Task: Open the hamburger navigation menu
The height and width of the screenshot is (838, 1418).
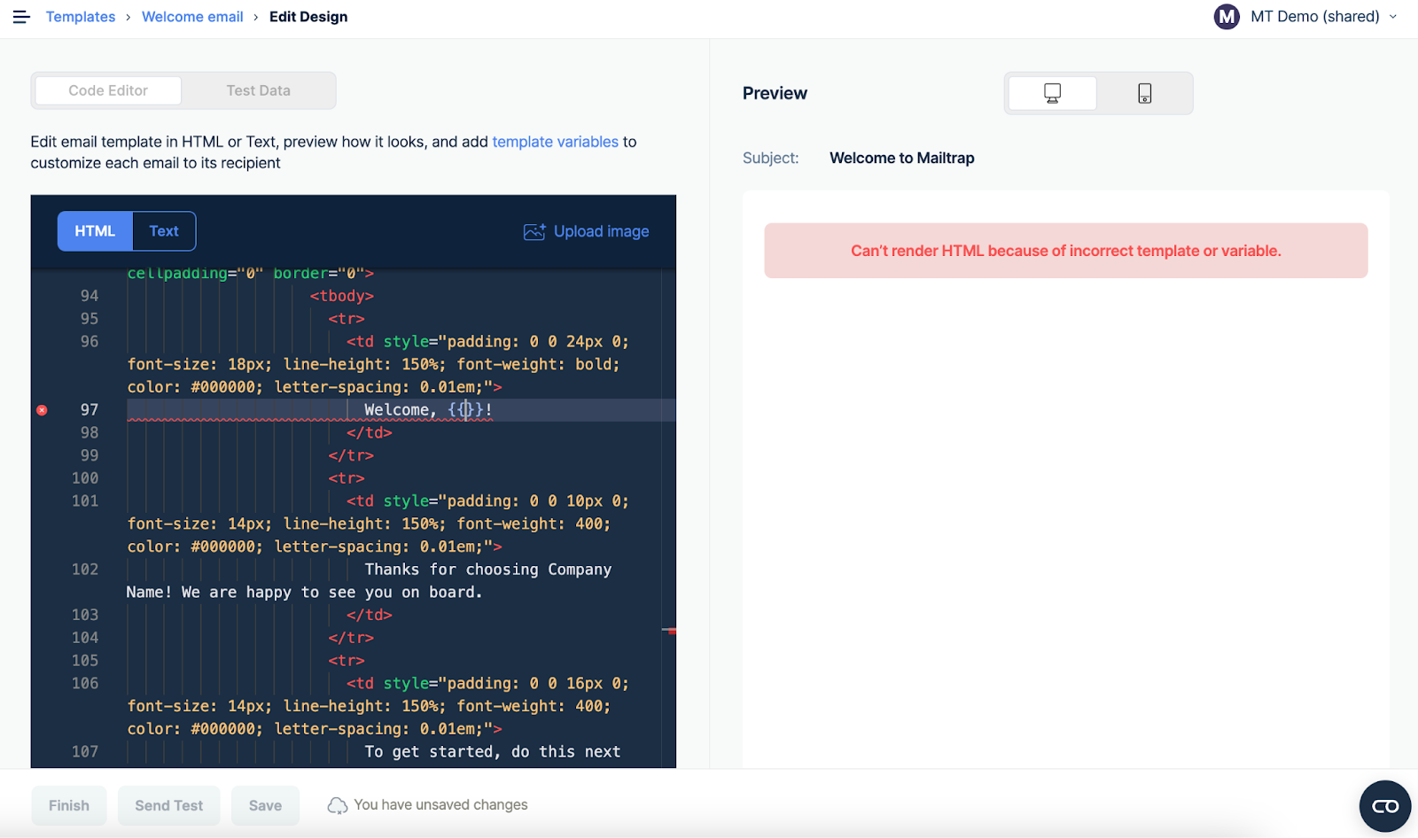Action: (x=21, y=17)
